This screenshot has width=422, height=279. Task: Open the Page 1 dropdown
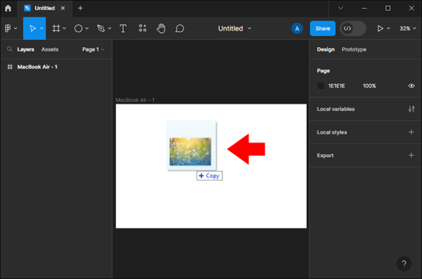(x=93, y=49)
